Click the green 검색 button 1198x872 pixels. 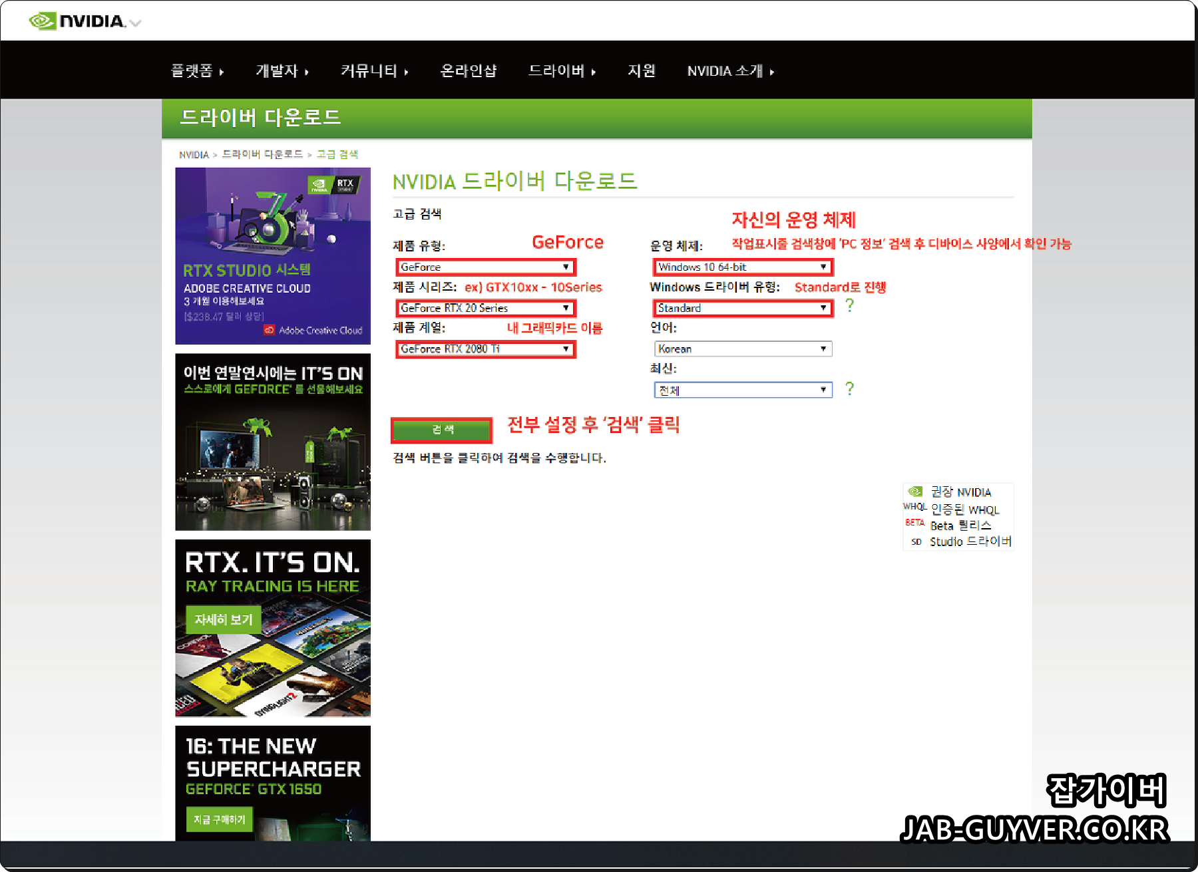coord(442,430)
